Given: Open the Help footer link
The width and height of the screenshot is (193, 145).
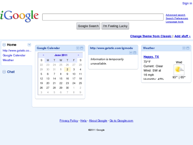Looking at the screenshot, I should (x=83, y=121).
